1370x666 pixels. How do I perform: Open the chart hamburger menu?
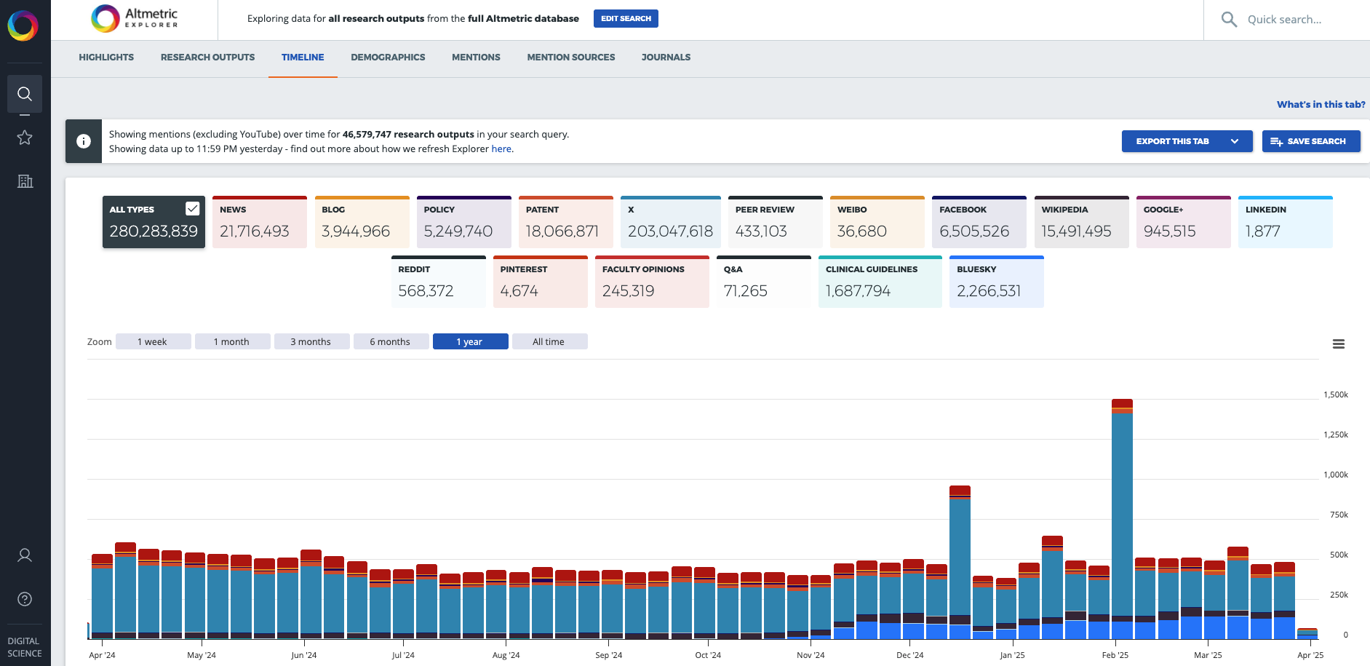(x=1339, y=344)
